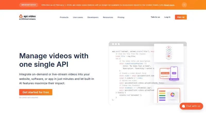
Task: Click Talk to us link
Action: click(x=155, y=17)
